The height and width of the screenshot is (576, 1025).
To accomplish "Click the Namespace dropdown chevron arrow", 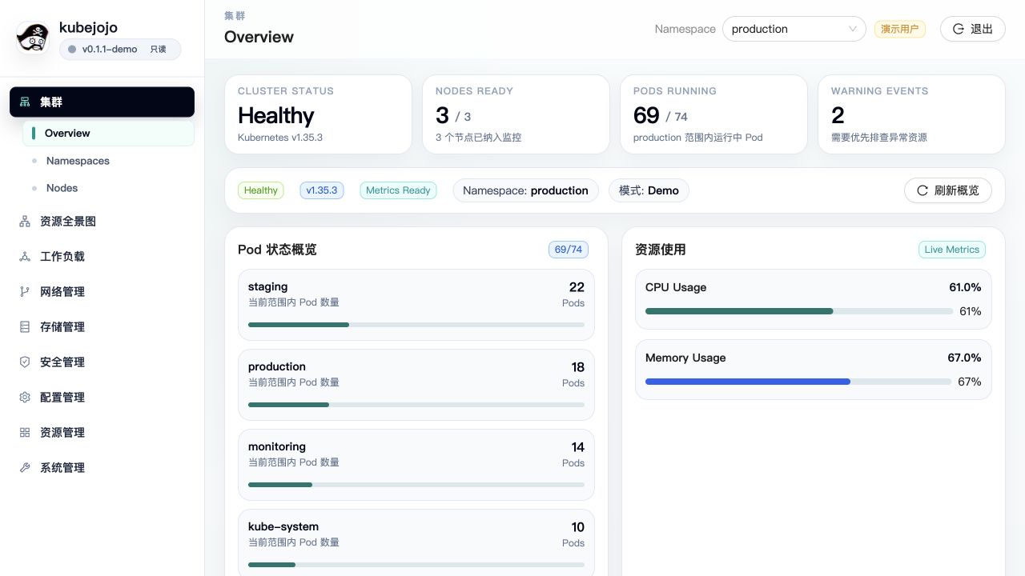I will 852,29.
